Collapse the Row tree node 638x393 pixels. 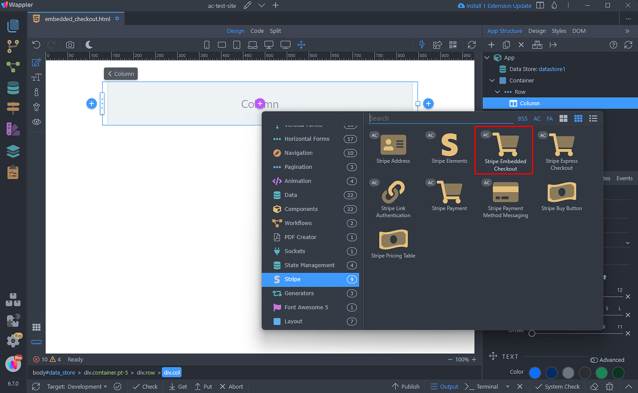pyautogui.click(x=497, y=92)
